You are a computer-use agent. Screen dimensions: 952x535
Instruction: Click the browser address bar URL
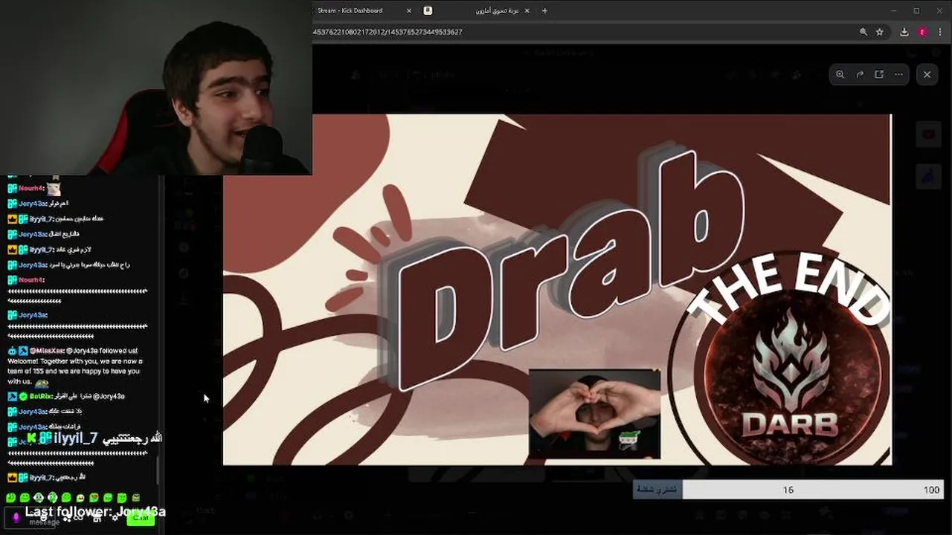pos(388,32)
